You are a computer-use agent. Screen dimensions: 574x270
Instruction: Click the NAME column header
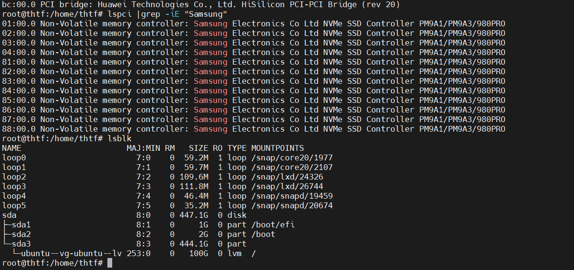tap(12, 148)
